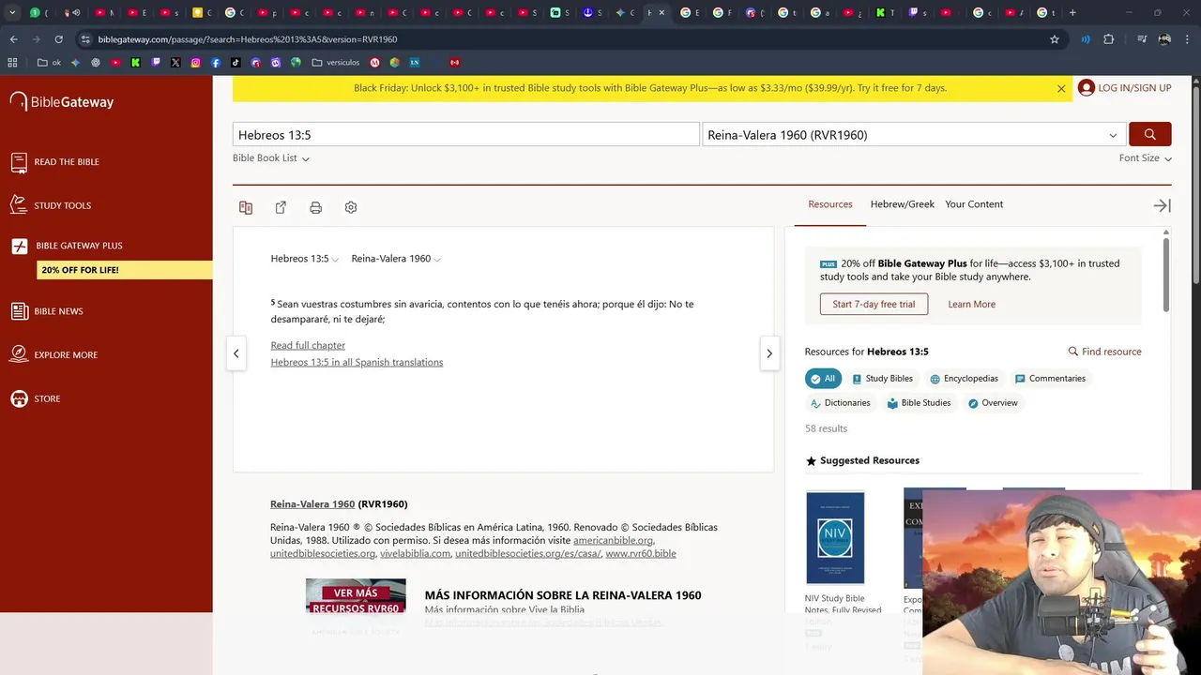The image size is (1201, 675).
Task: Go to the previous verse arrow
Action: pyautogui.click(x=236, y=353)
